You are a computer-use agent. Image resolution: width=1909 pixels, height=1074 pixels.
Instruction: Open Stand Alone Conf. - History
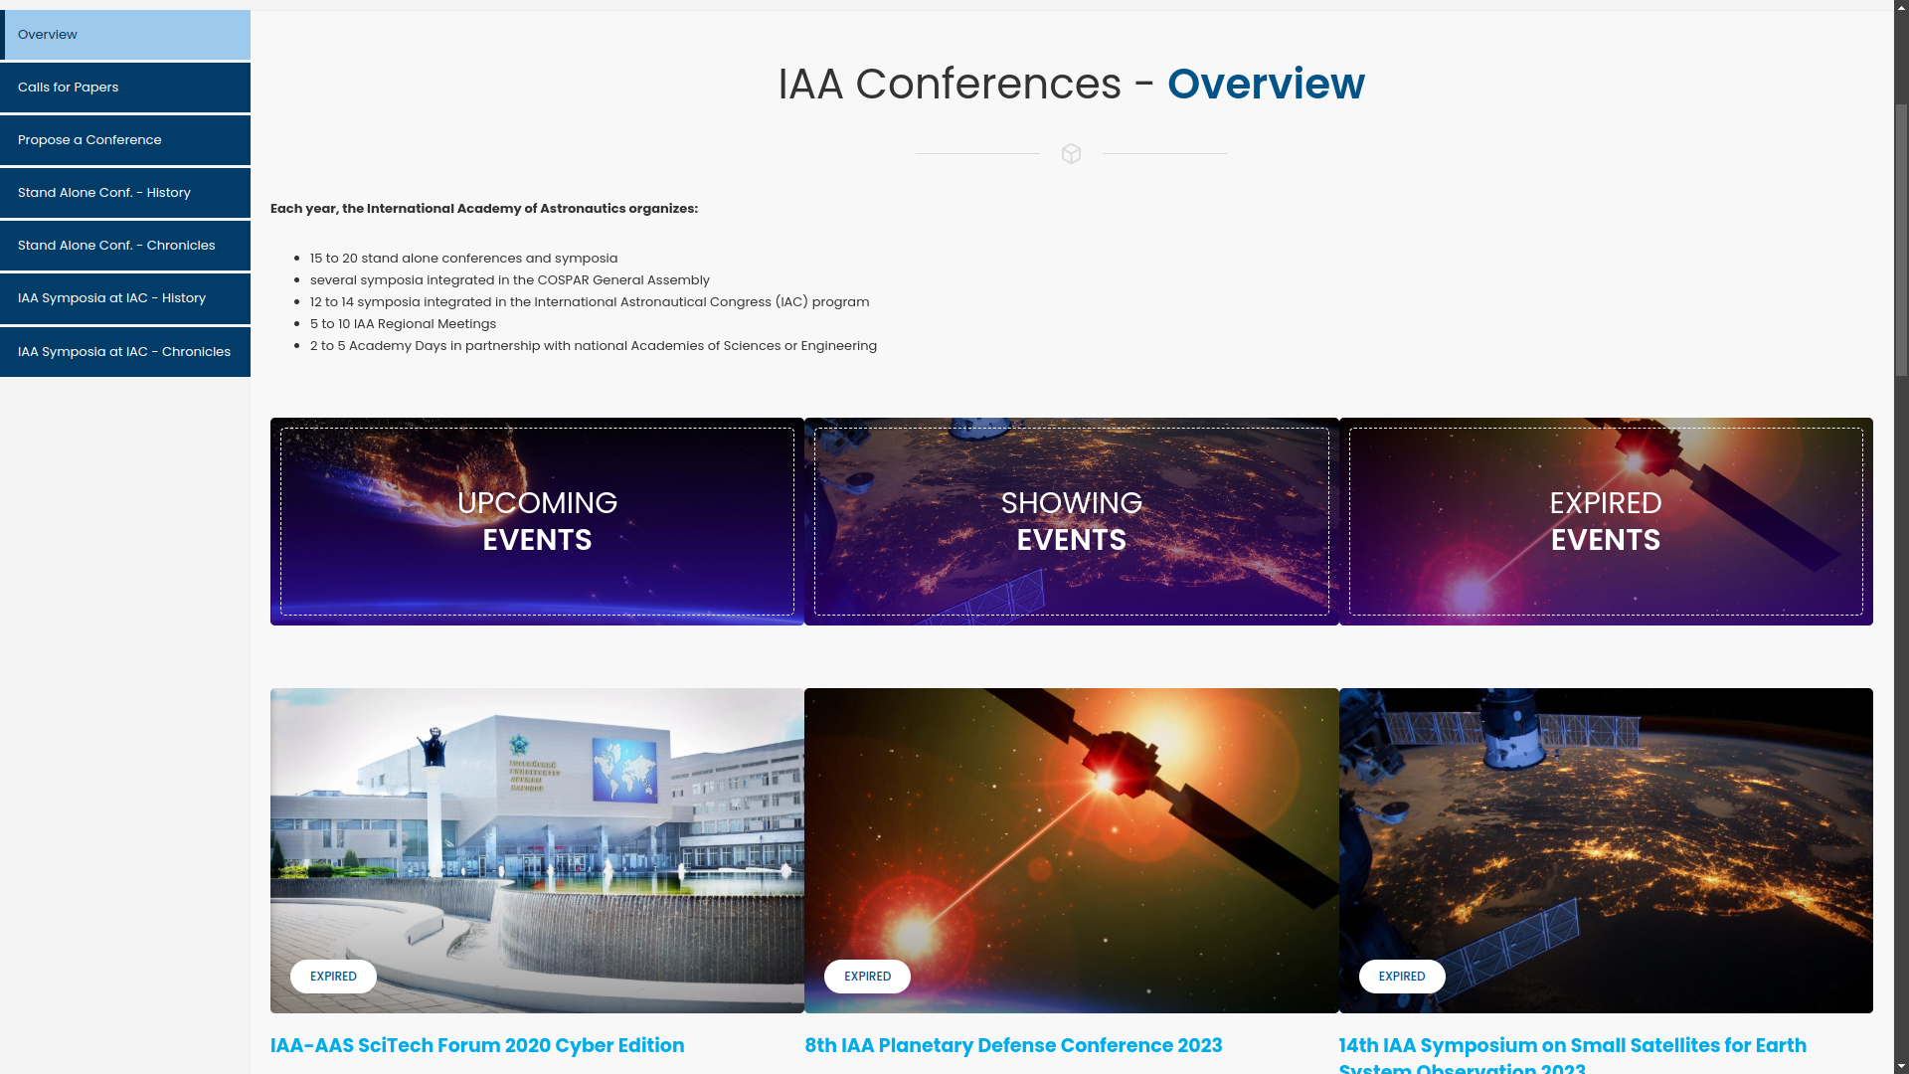[125, 193]
